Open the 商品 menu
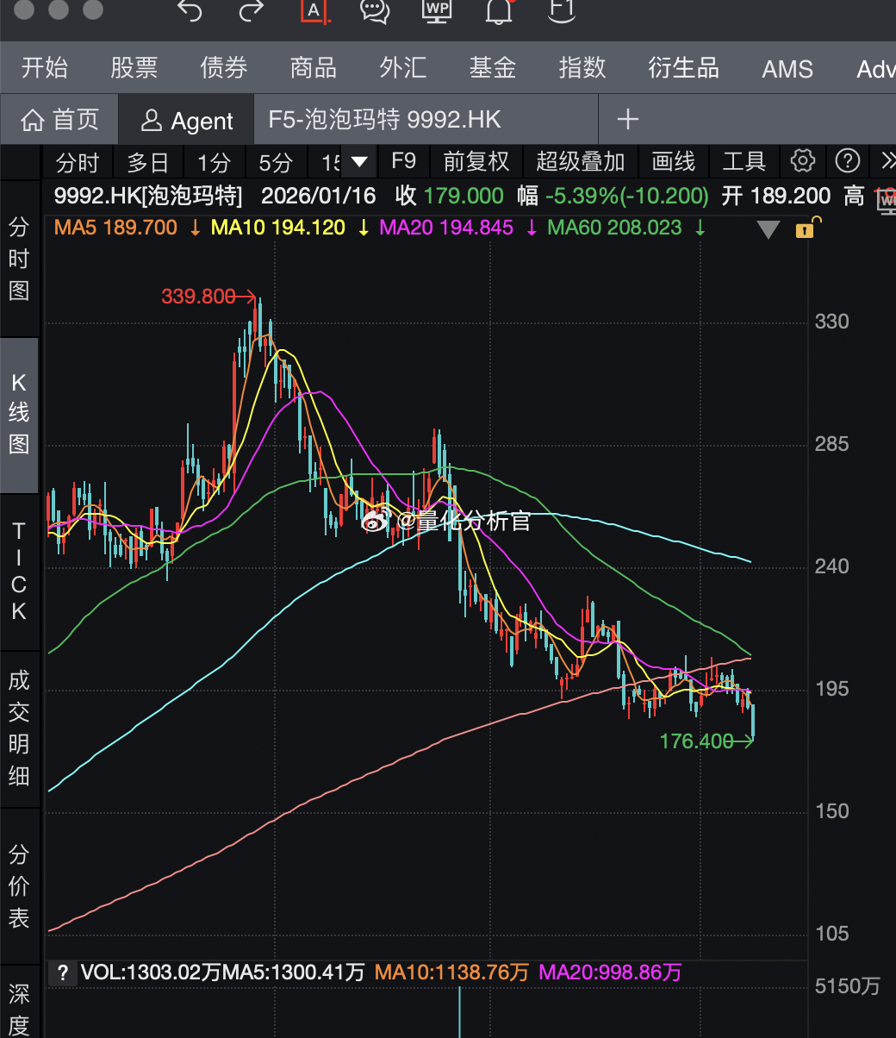 click(x=314, y=68)
